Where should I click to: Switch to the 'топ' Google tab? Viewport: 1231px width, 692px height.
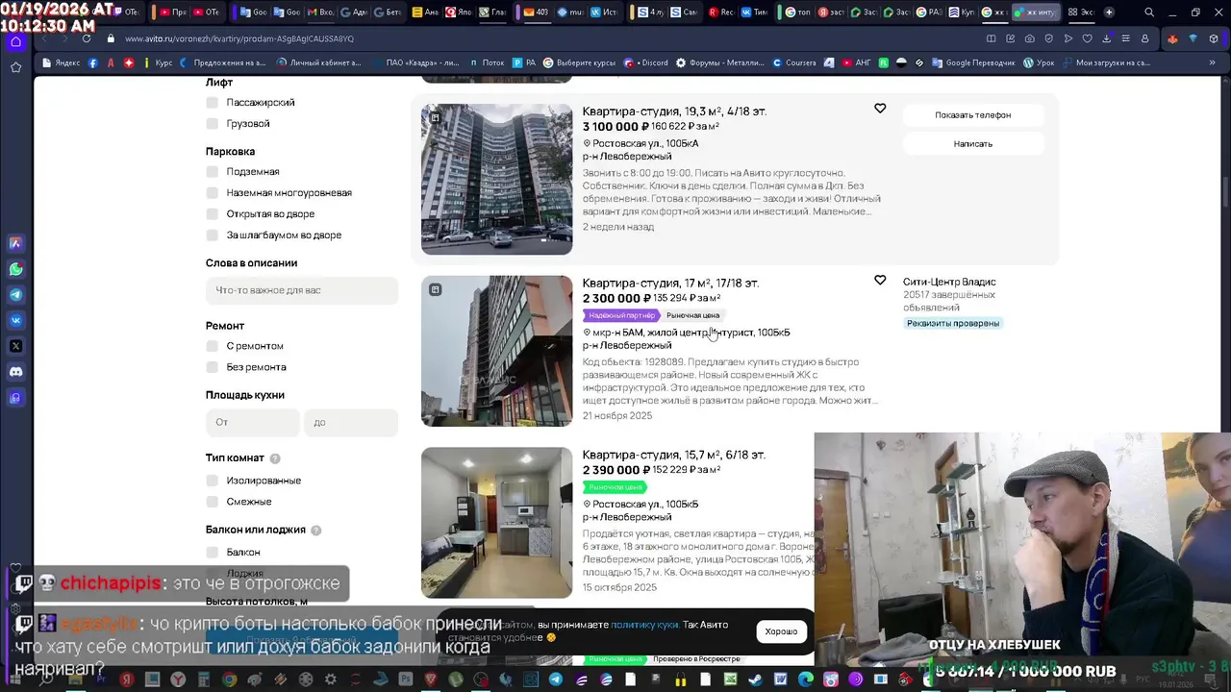798,12
